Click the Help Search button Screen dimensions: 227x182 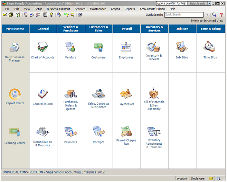[197, 4]
